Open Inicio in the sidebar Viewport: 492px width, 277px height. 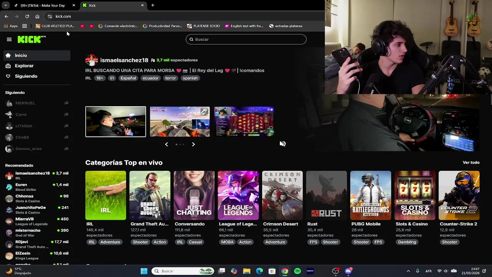tap(37, 55)
